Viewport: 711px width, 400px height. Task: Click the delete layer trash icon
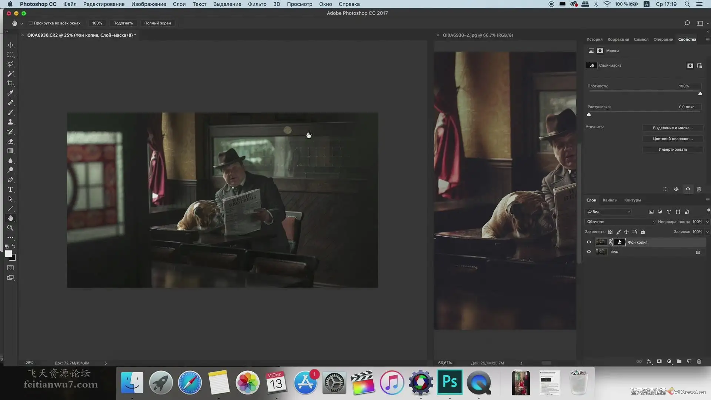[699, 361]
